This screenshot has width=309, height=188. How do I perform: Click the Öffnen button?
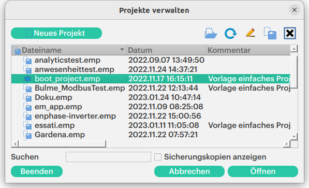pyautogui.click(x=263, y=171)
